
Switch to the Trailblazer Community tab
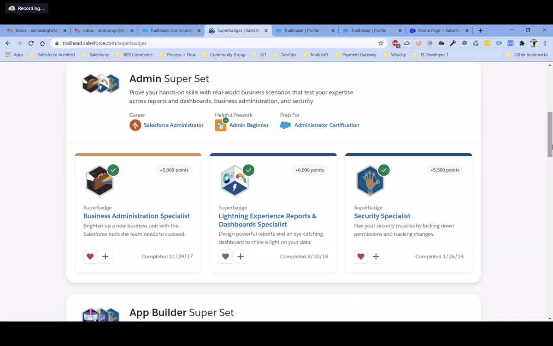click(171, 30)
